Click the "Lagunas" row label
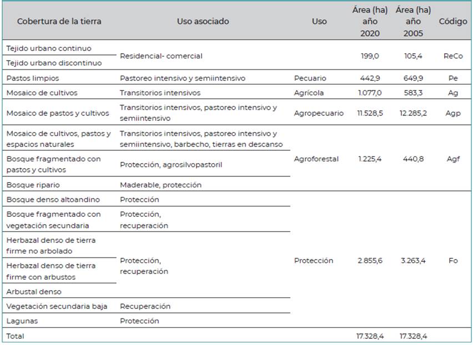473x345 pixels. pyautogui.click(x=22, y=321)
